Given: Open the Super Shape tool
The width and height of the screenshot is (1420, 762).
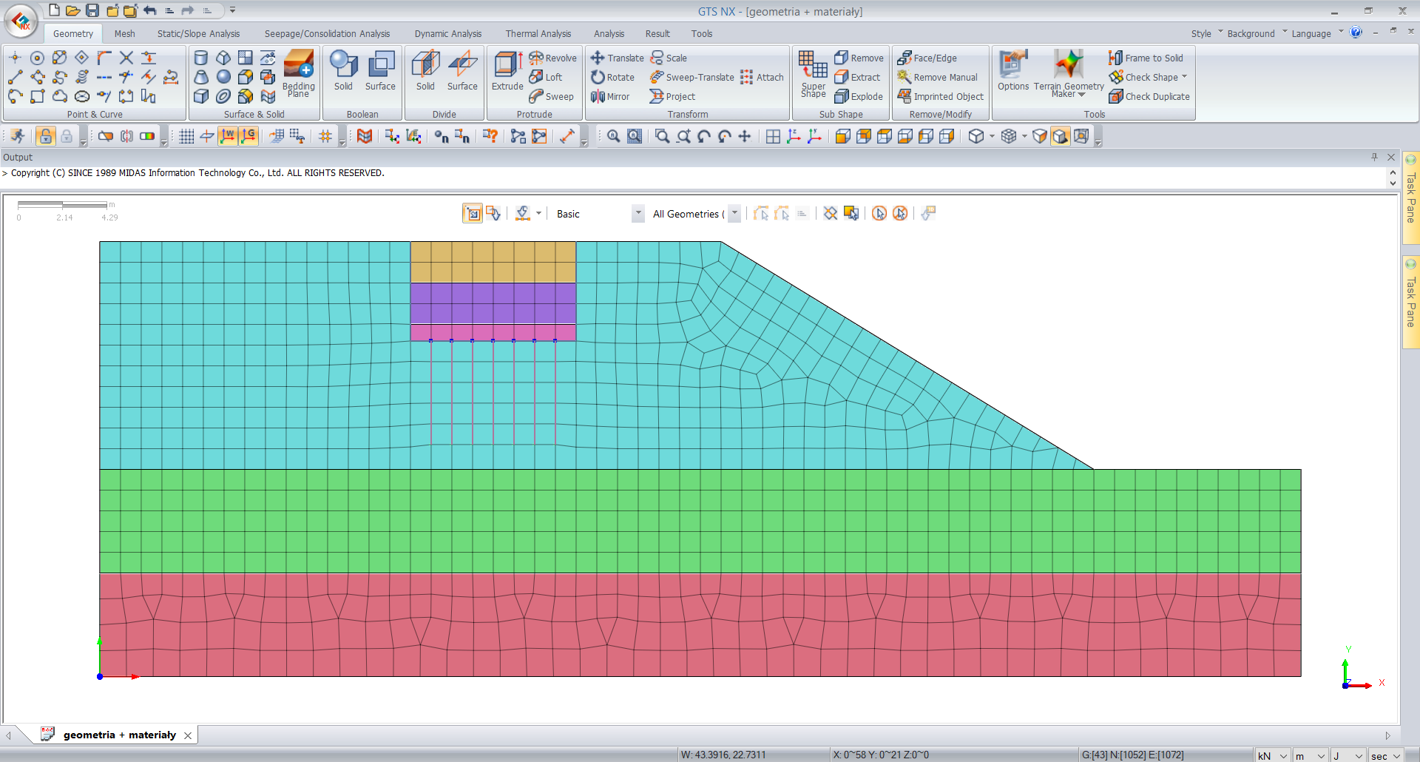Looking at the screenshot, I should [814, 73].
